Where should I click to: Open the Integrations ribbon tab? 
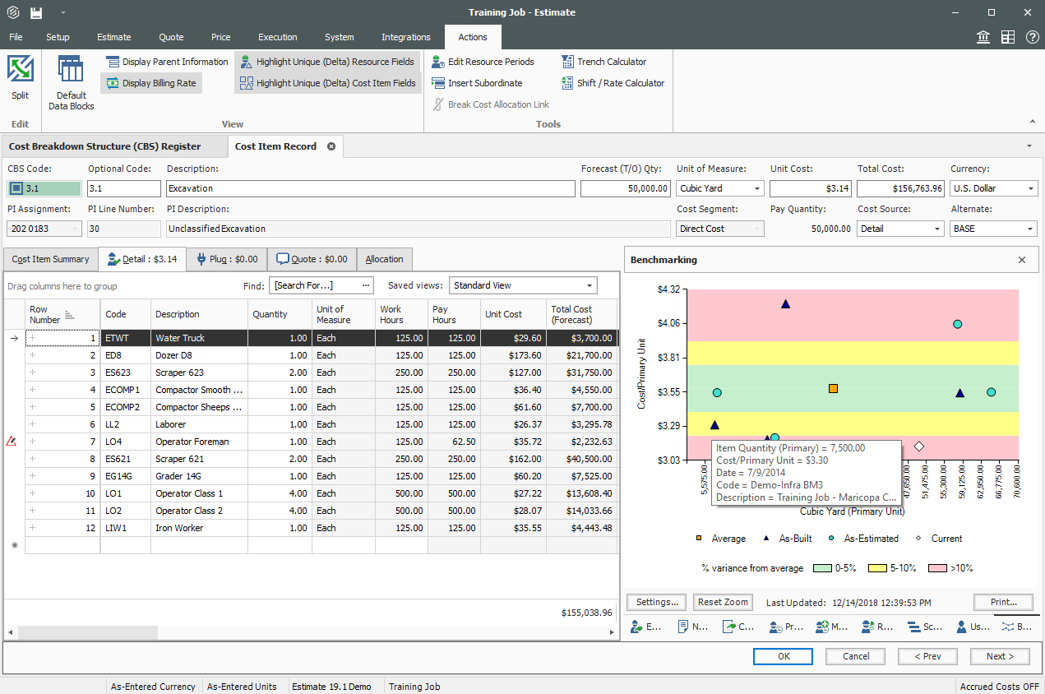point(406,37)
